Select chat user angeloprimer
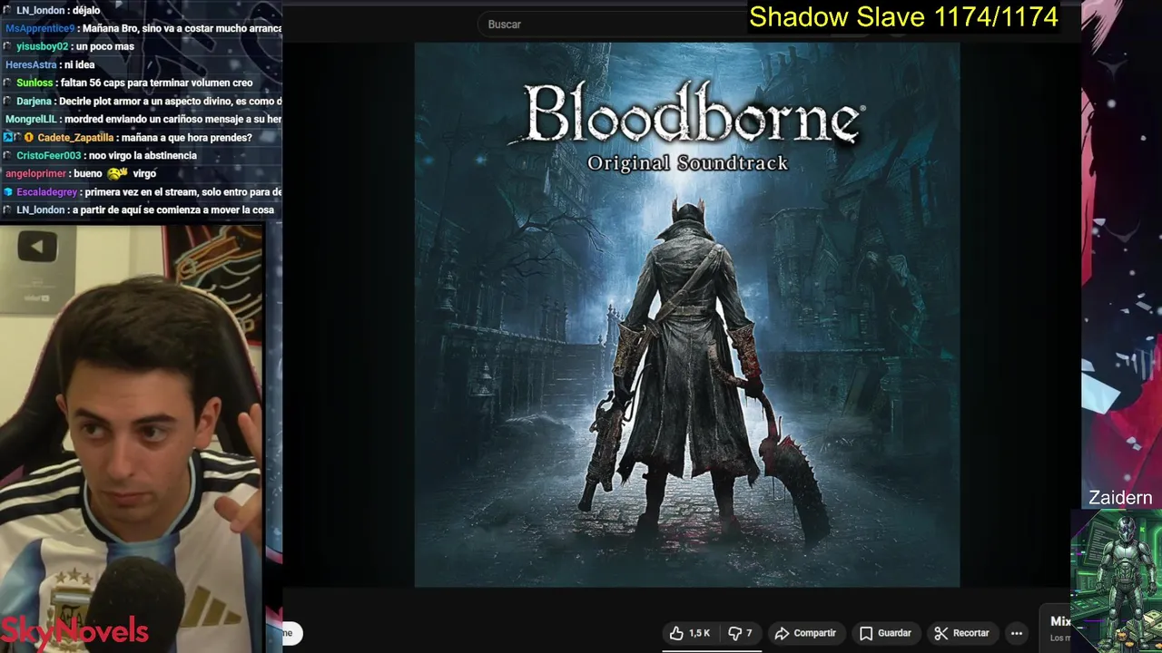 (x=35, y=173)
